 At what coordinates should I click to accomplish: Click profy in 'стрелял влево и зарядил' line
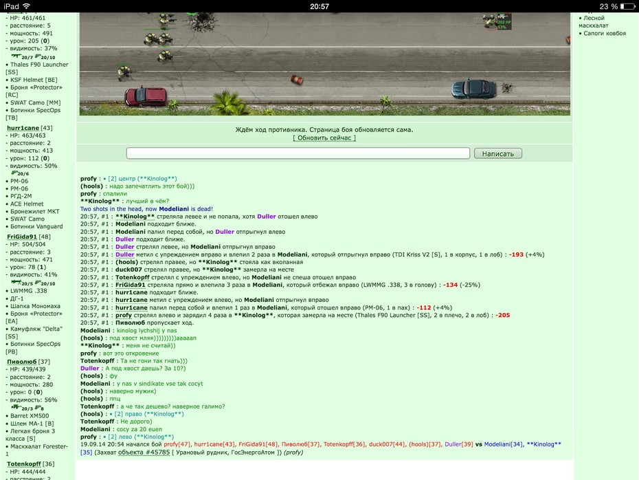(124, 315)
